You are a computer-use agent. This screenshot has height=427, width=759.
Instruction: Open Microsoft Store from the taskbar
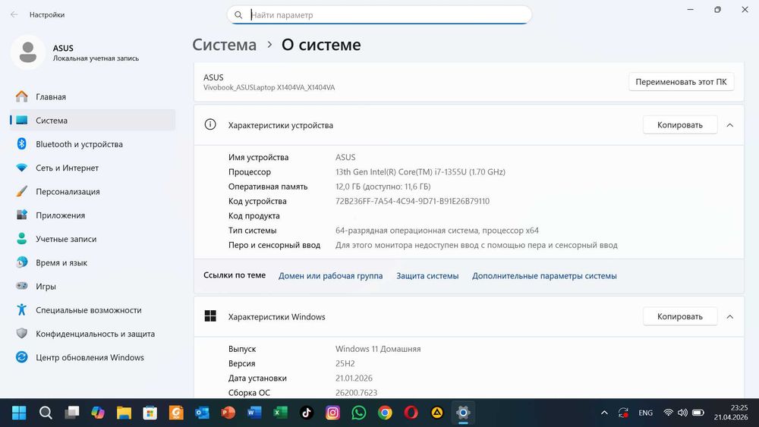(x=150, y=413)
